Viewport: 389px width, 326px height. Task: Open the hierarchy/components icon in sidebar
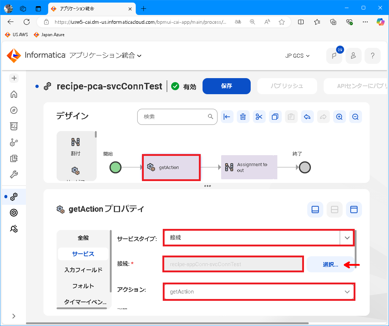(14, 142)
